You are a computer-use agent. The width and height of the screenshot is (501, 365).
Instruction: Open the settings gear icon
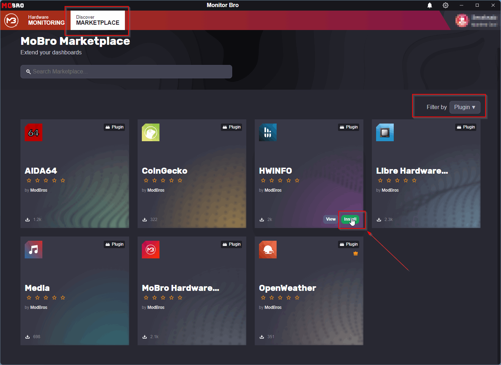[x=446, y=5]
